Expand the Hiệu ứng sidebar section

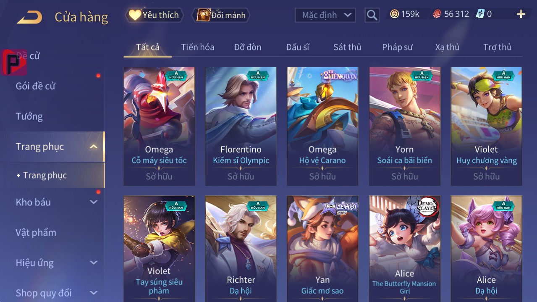click(94, 263)
